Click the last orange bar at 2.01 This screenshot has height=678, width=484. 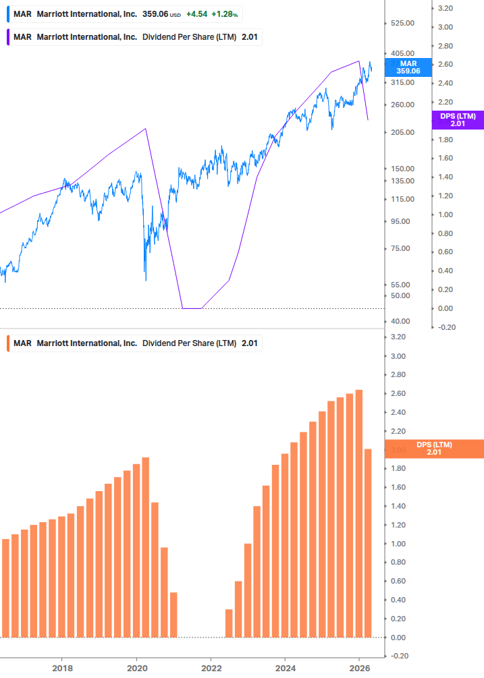368,543
